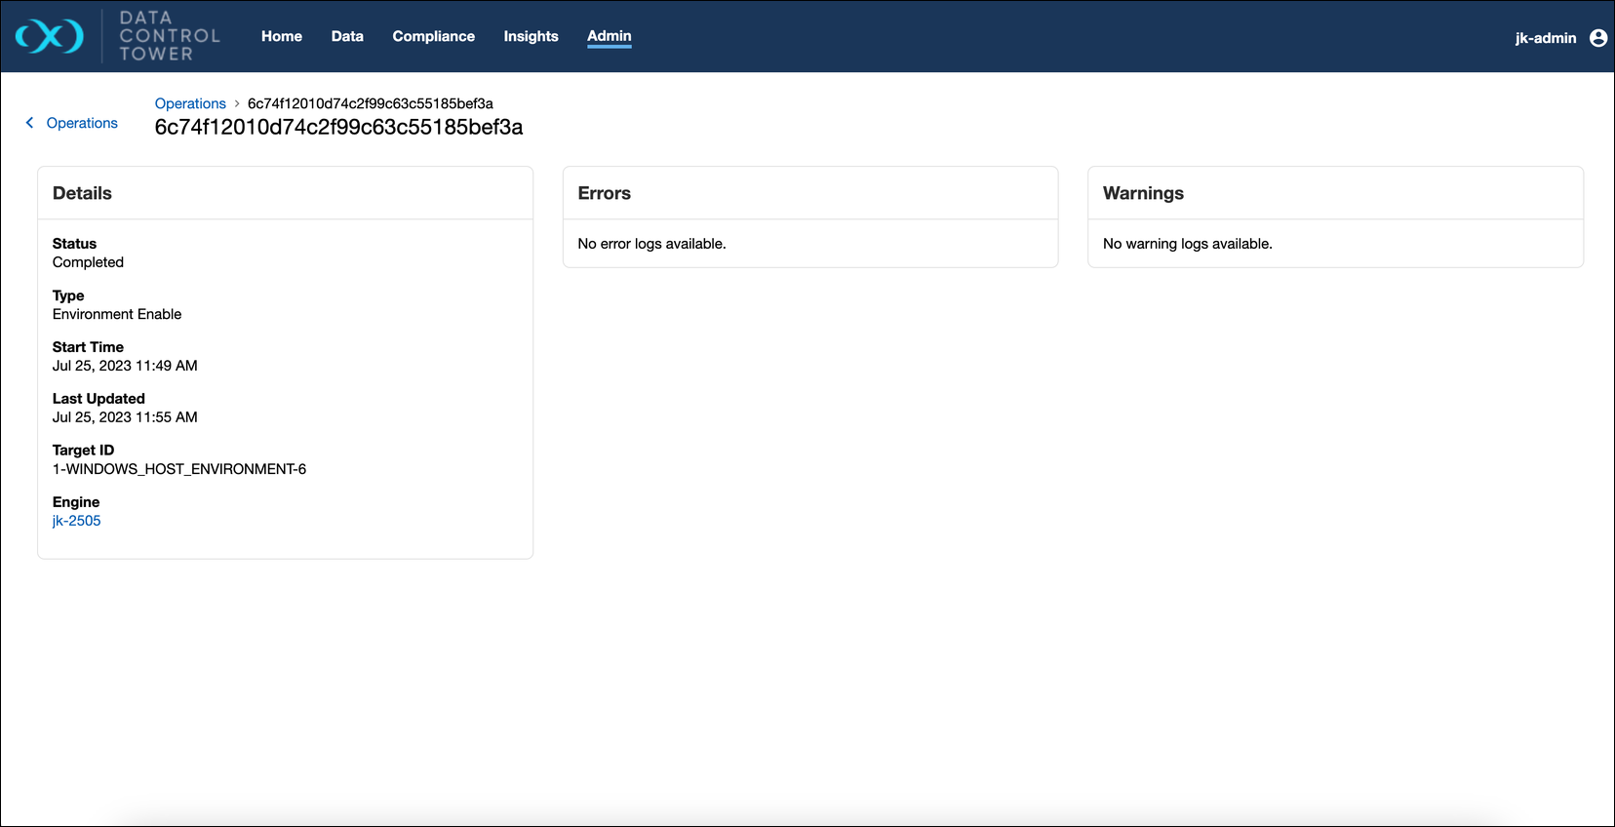The image size is (1615, 827).
Task: Click the breadcrumb separator chevron
Action: point(237,103)
